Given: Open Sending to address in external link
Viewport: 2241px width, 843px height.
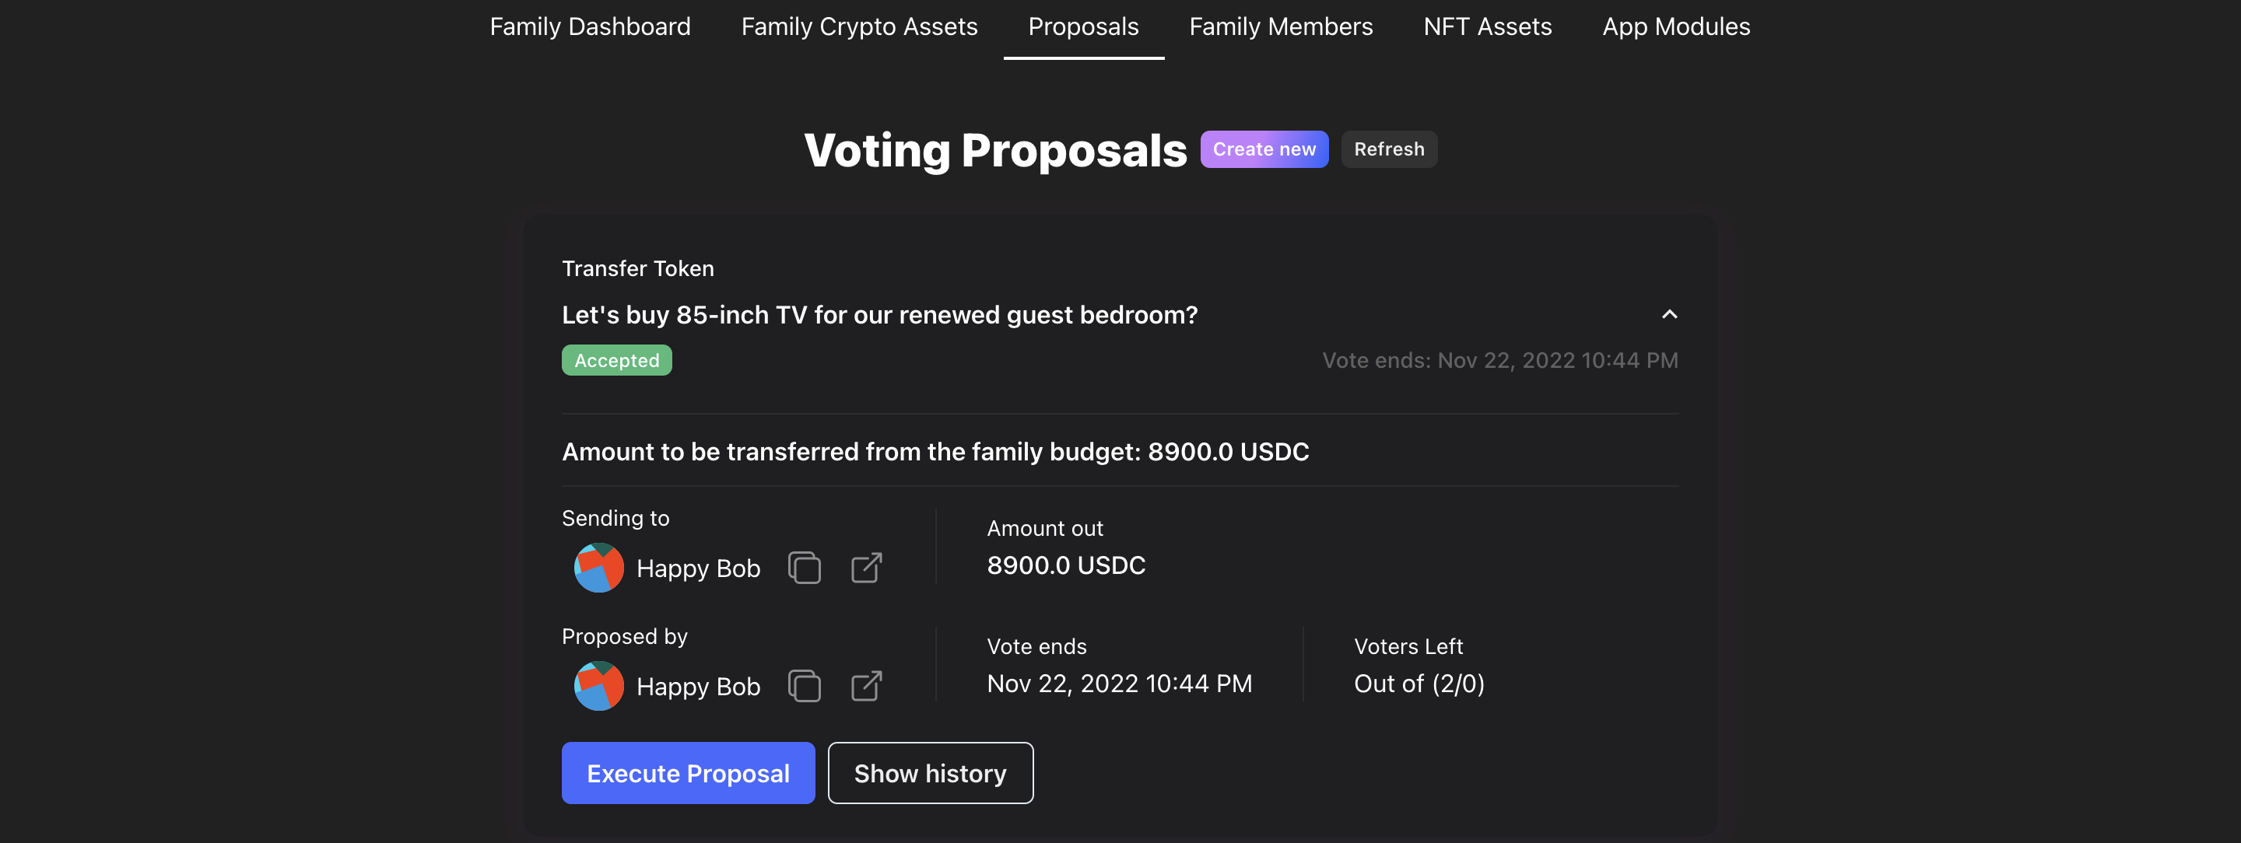Looking at the screenshot, I should 865,568.
